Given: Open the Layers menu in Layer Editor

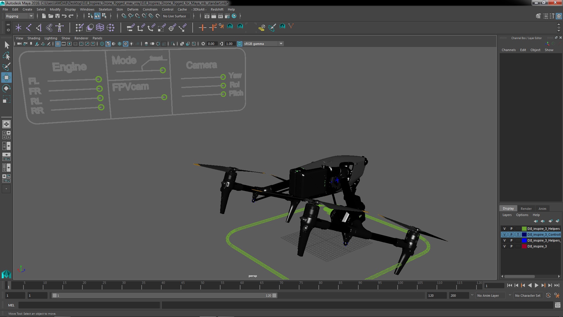Looking at the screenshot, I should (x=507, y=215).
